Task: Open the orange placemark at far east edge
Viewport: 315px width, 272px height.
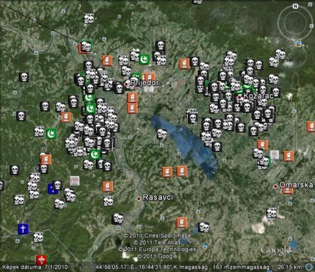Action: coord(310,127)
